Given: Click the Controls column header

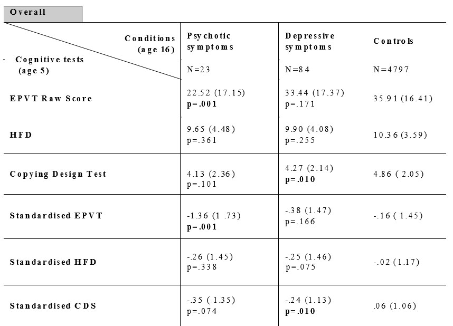Looking at the screenshot, I should click(393, 41).
